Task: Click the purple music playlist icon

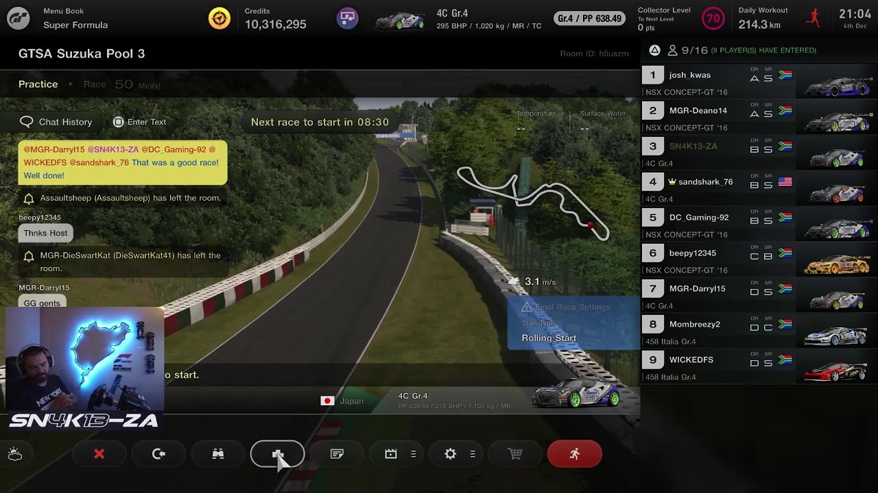Action: (348, 18)
